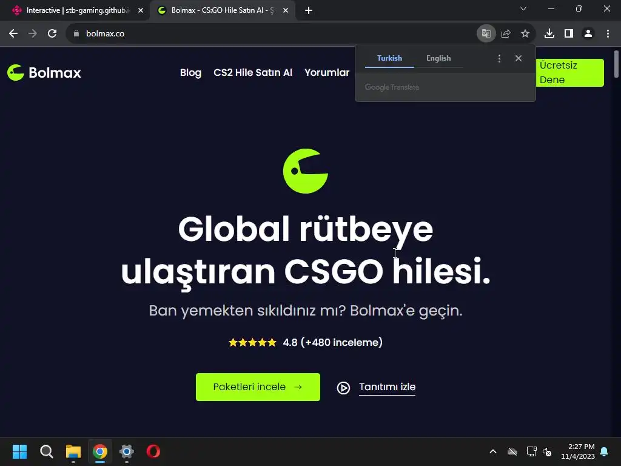Open Chrome downloads icon
The image size is (621, 466).
[x=549, y=34]
